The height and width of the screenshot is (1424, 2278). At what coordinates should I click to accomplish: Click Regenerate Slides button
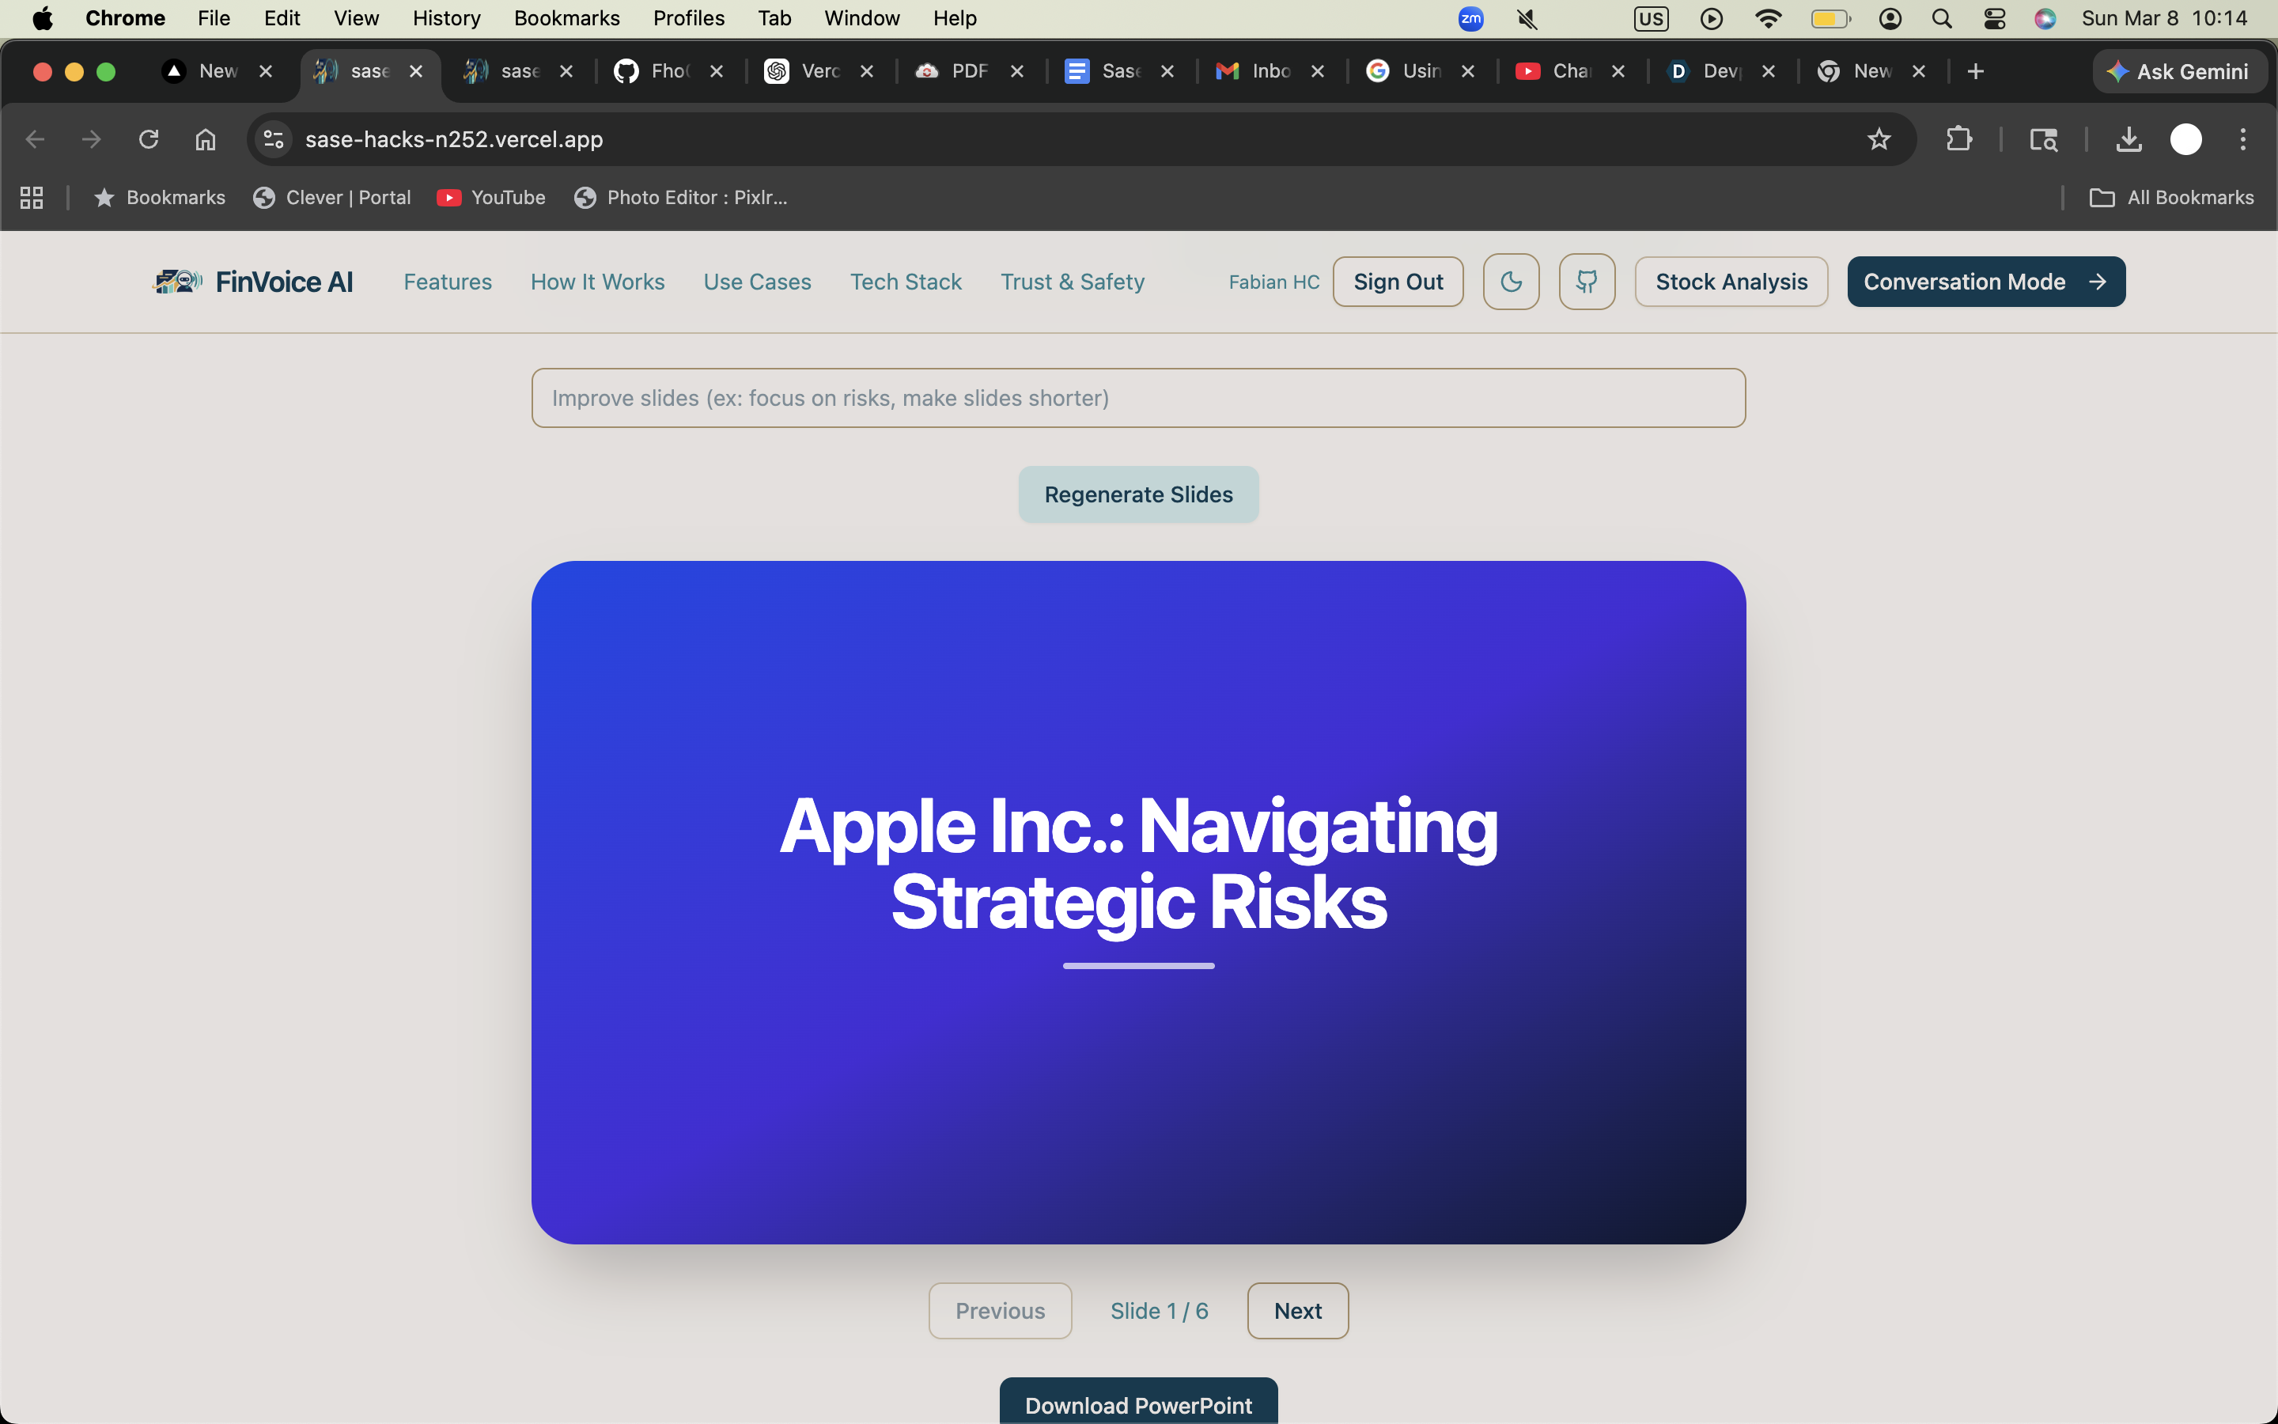click(1138, 494)
